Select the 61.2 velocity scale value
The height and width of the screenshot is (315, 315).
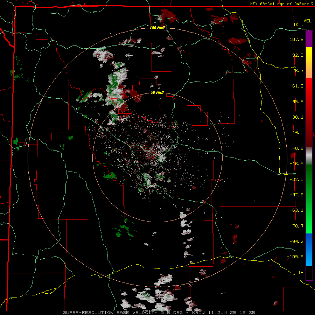[298, 86]
